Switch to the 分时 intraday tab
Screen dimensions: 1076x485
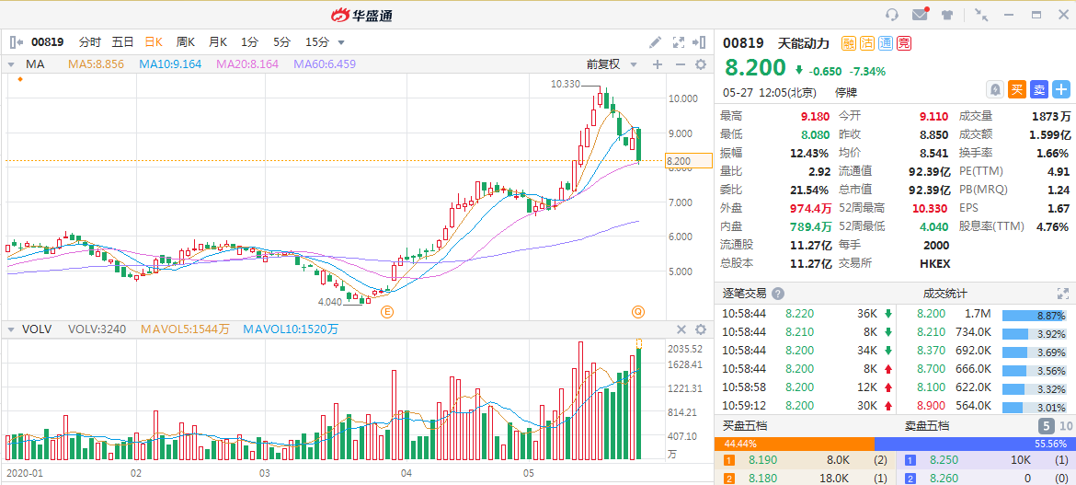tap(89, 42)
